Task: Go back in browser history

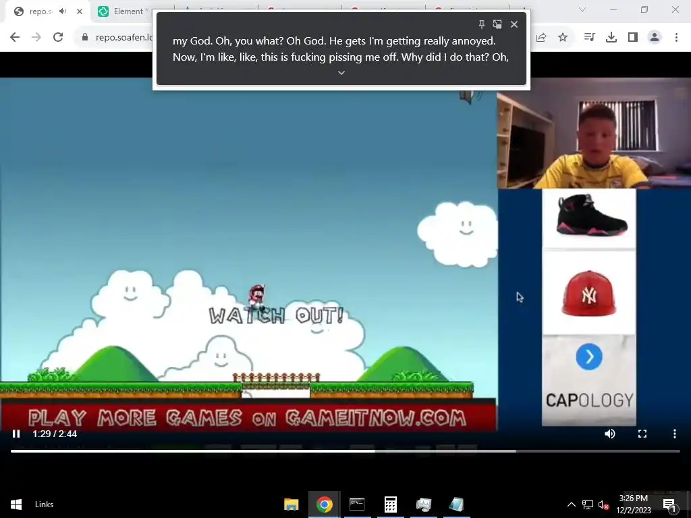Action: coord(15,37)
